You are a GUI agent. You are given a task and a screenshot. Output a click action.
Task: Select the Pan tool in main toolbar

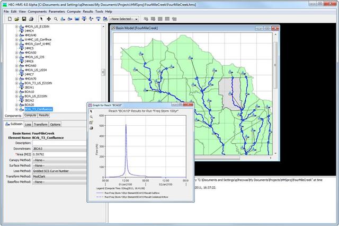pos(49,19)
